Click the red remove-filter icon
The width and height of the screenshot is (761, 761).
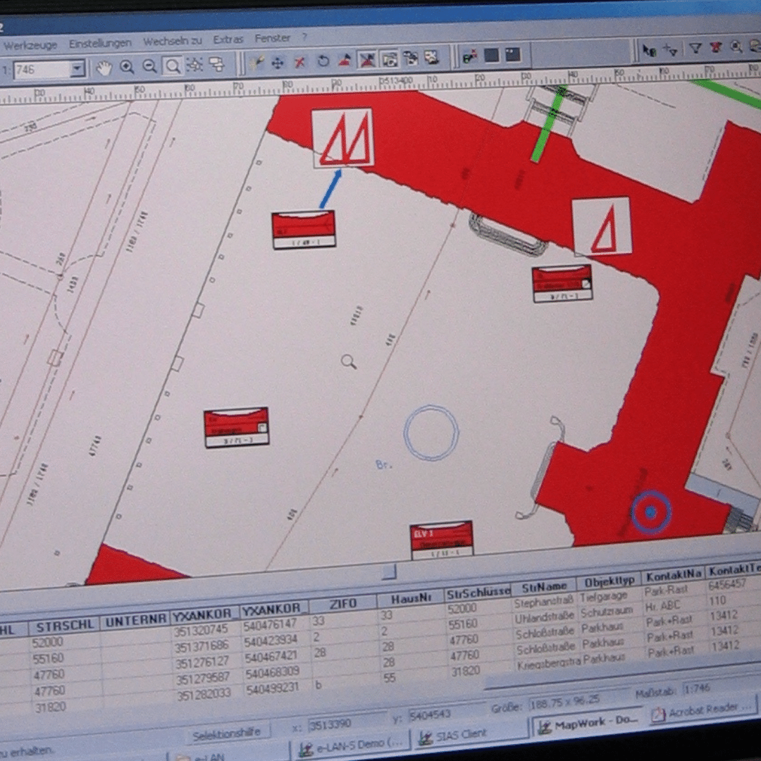click(x=716, y=48)
